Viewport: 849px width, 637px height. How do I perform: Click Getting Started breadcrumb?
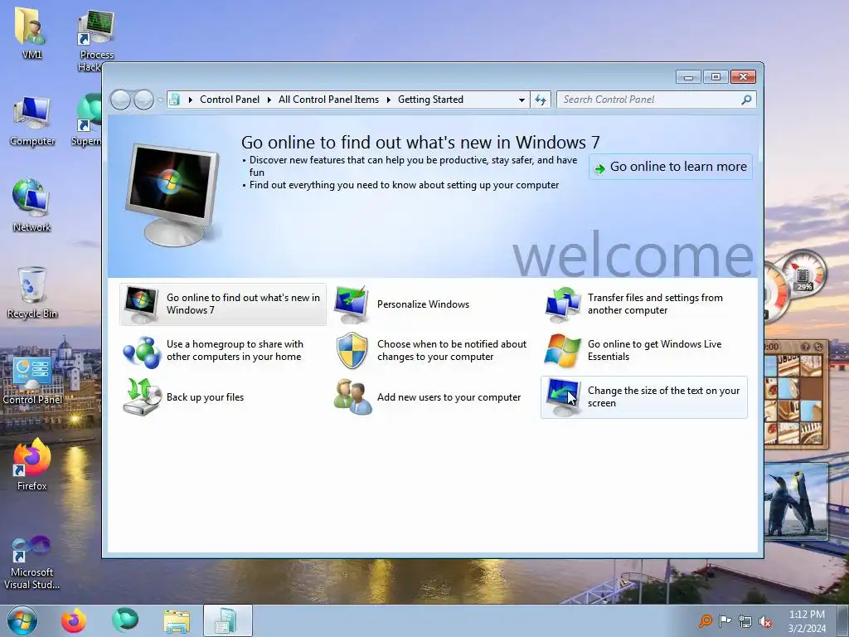[x=430, y=100]
